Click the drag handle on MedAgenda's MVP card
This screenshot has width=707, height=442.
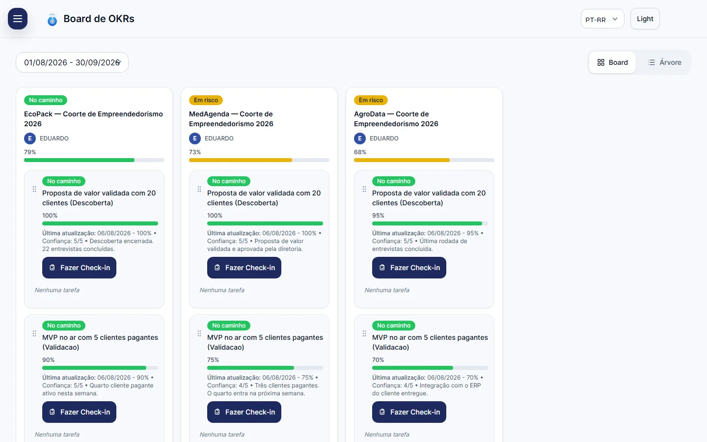[x=199, y=333]
